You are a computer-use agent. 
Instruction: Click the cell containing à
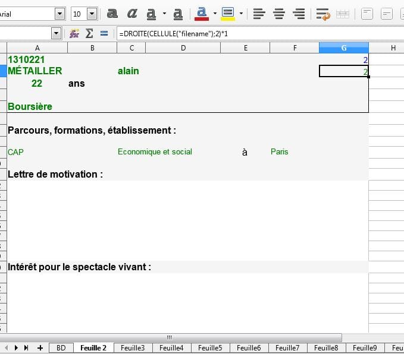tap(245, 152)
